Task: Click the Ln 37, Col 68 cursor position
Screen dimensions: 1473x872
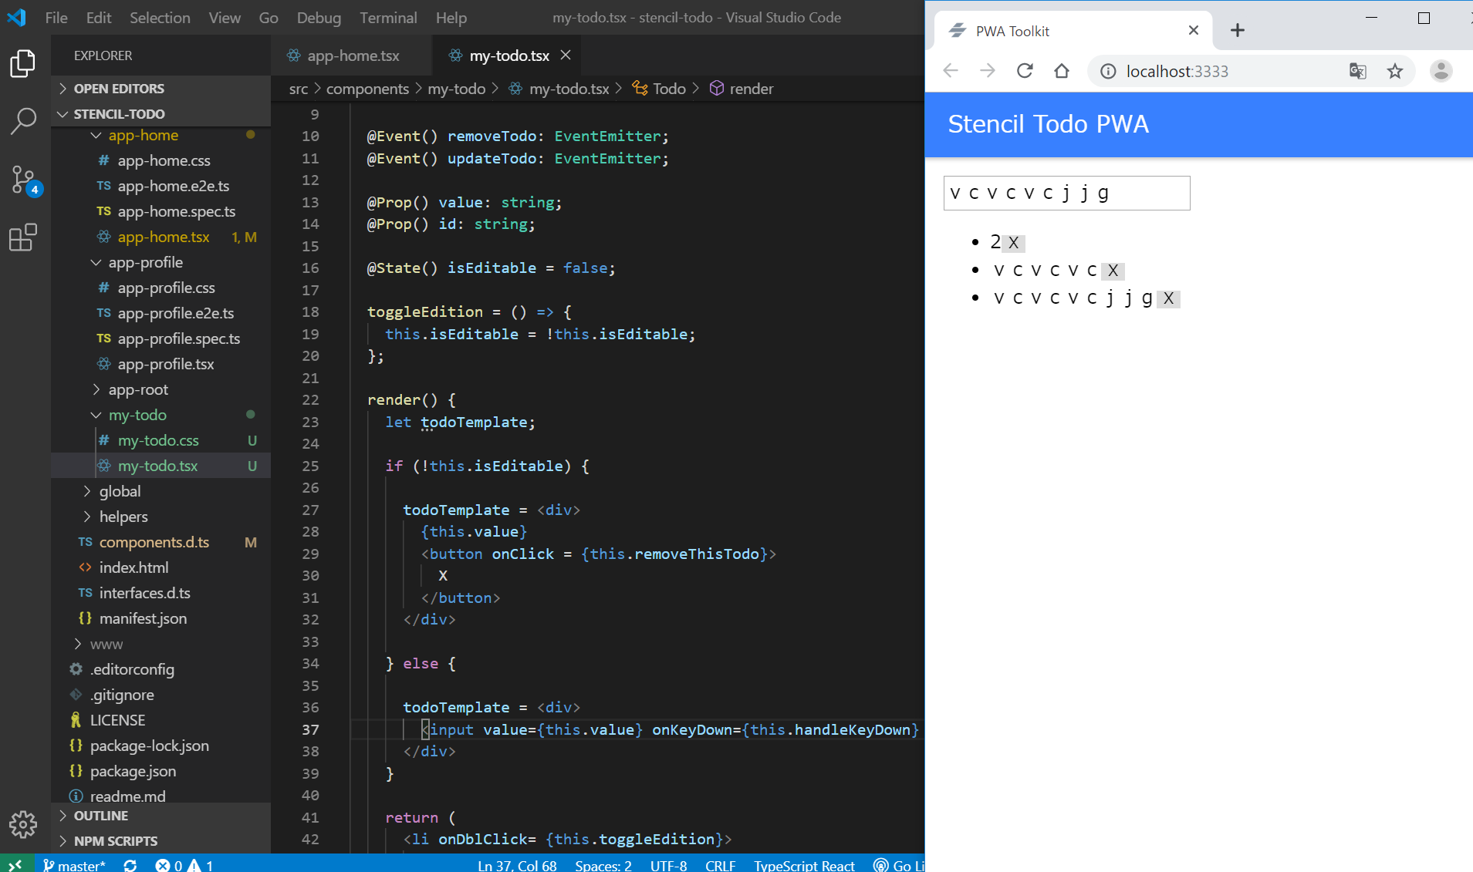Action: (517, 864)
